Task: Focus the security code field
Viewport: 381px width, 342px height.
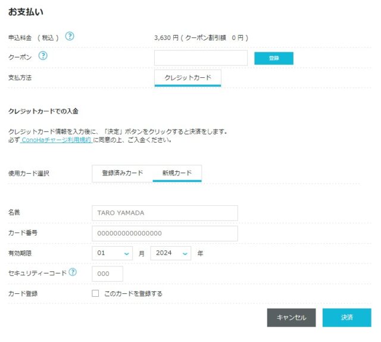Action: coord(107,274)
